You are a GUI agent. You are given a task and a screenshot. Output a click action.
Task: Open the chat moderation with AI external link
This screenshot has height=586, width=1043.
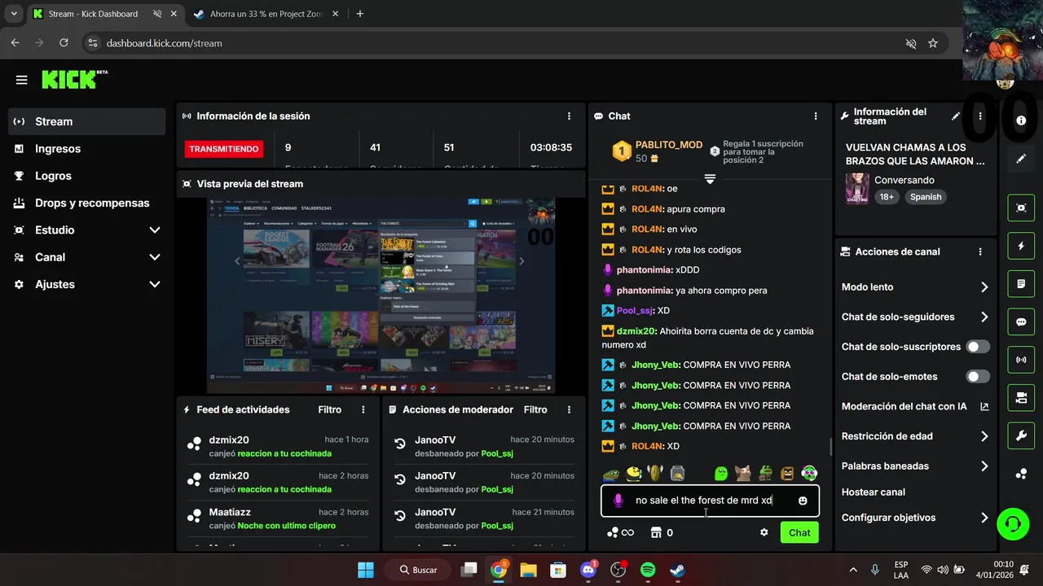coord(984,406)
